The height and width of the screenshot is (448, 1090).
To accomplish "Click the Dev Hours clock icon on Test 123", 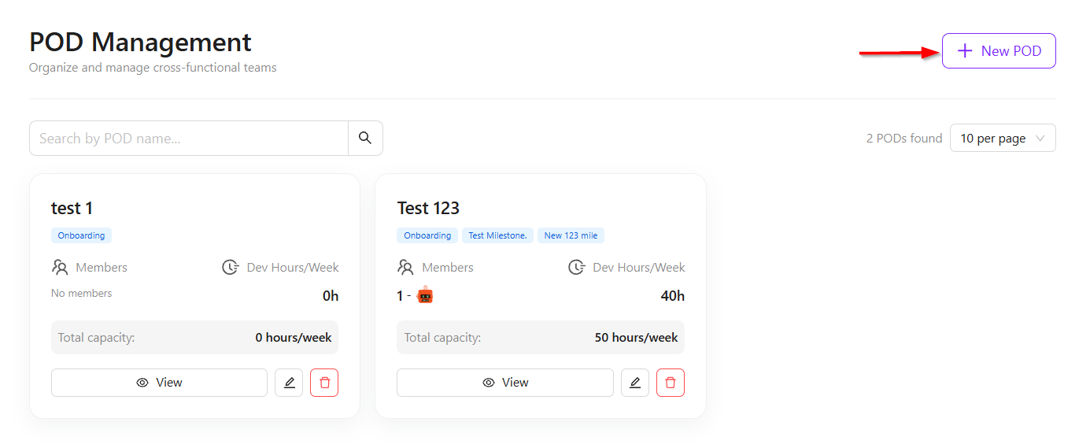I will click(577, 268).
